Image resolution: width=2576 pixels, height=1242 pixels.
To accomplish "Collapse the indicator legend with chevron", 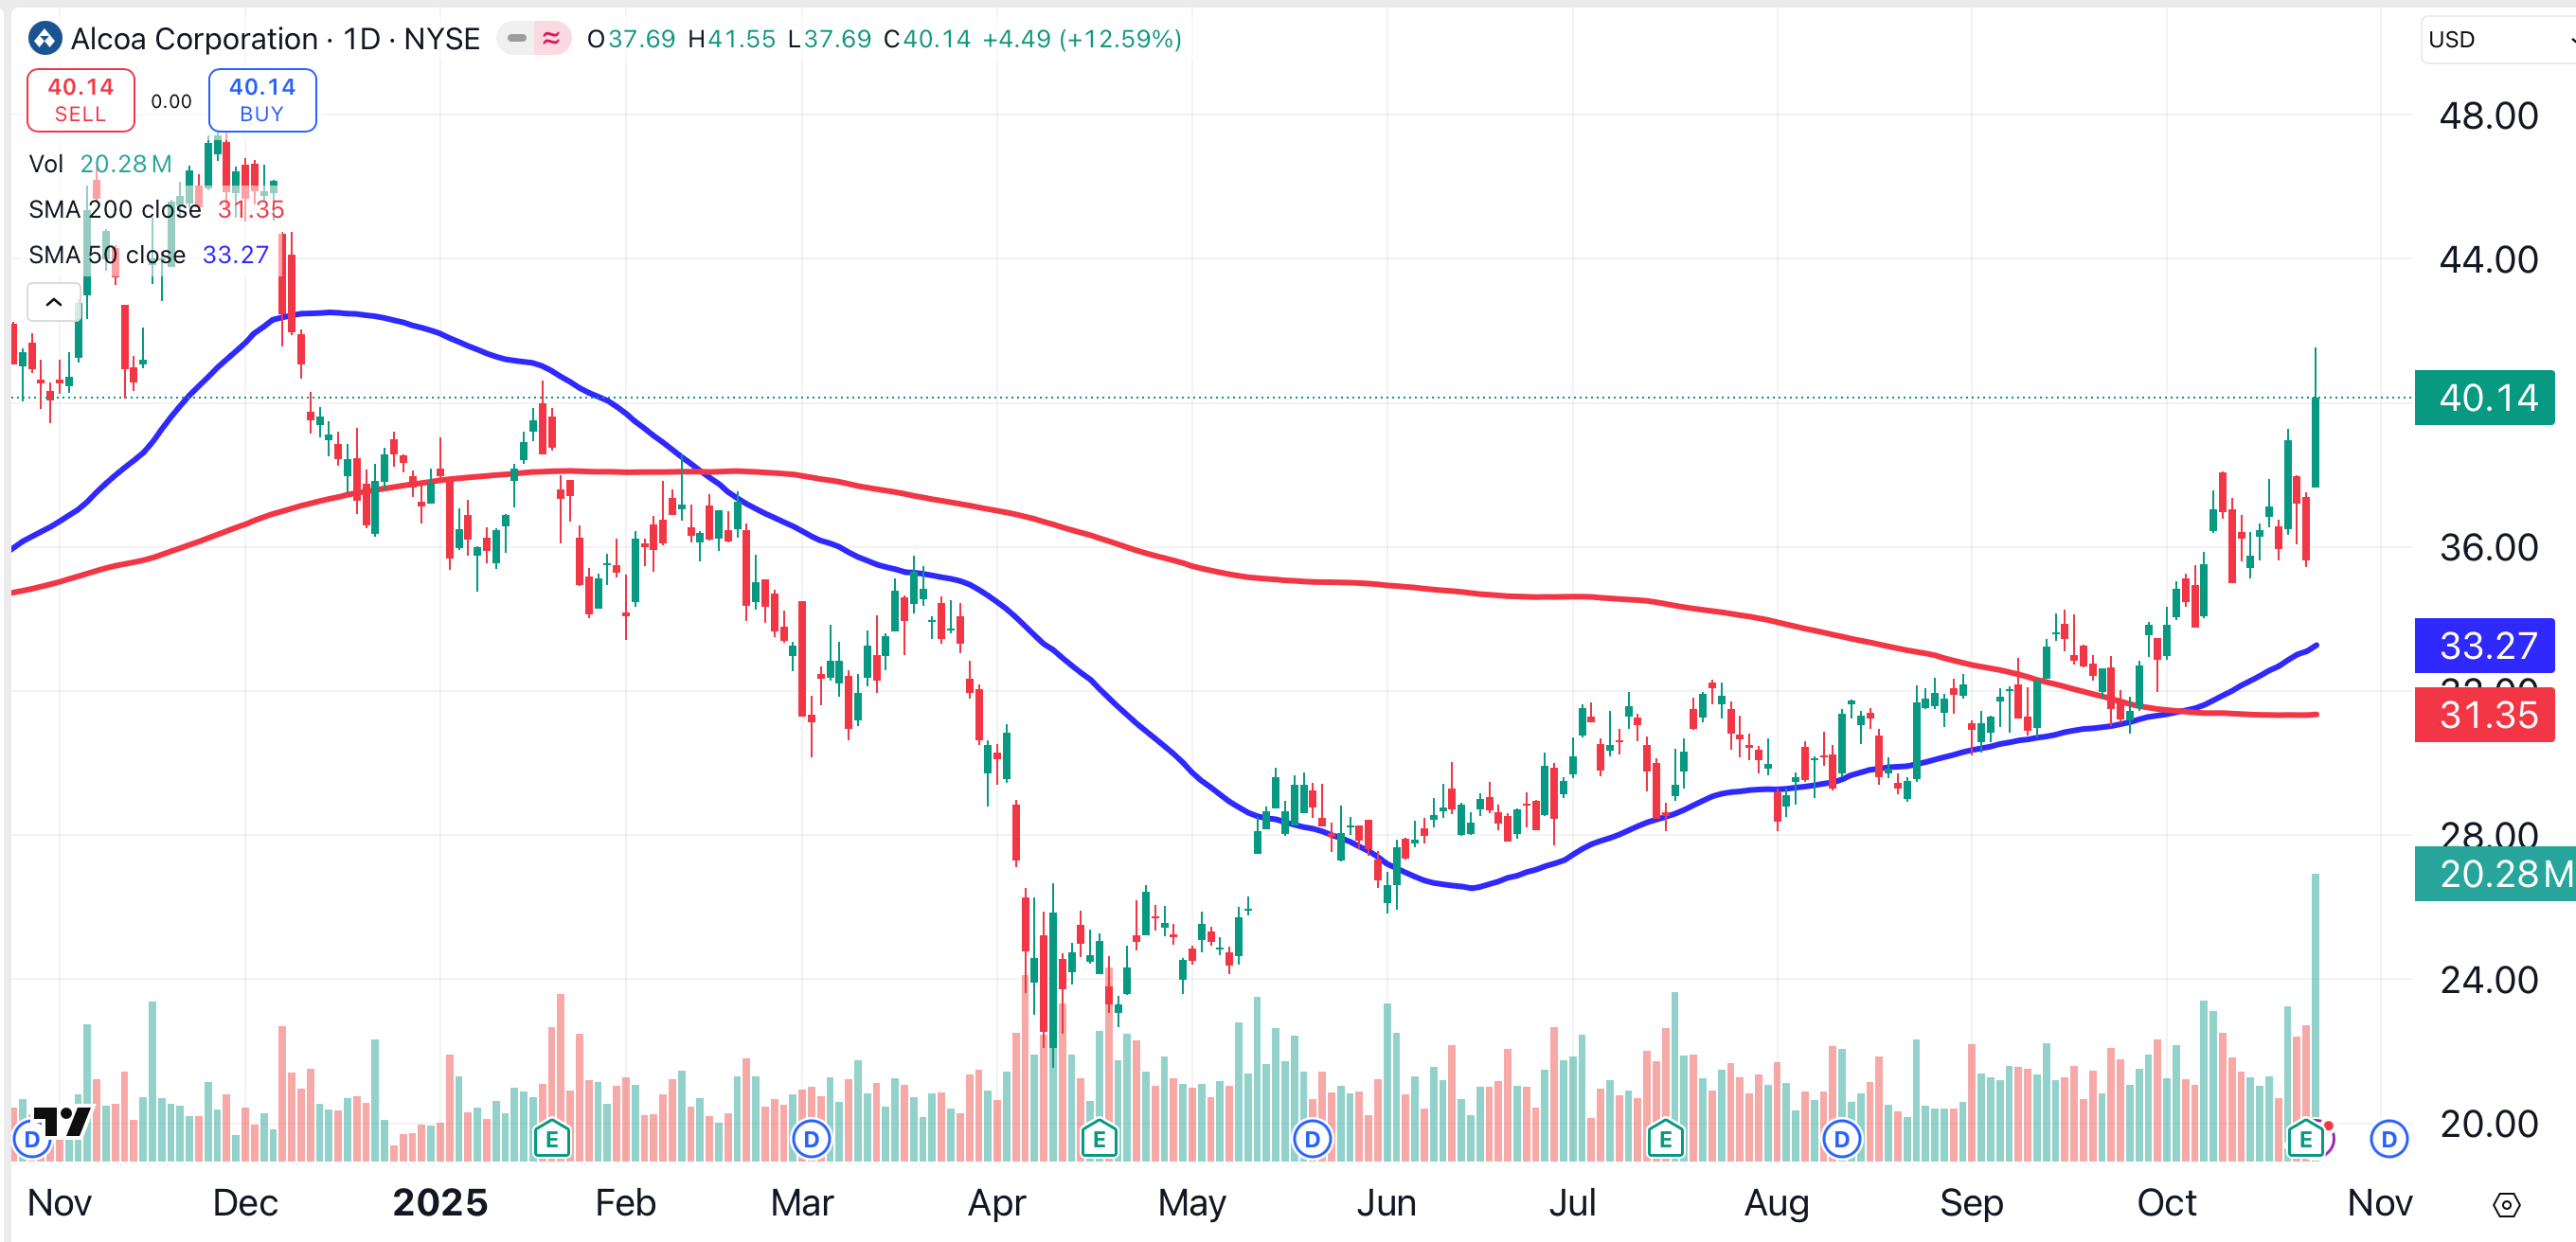I will tap(54, 302).
